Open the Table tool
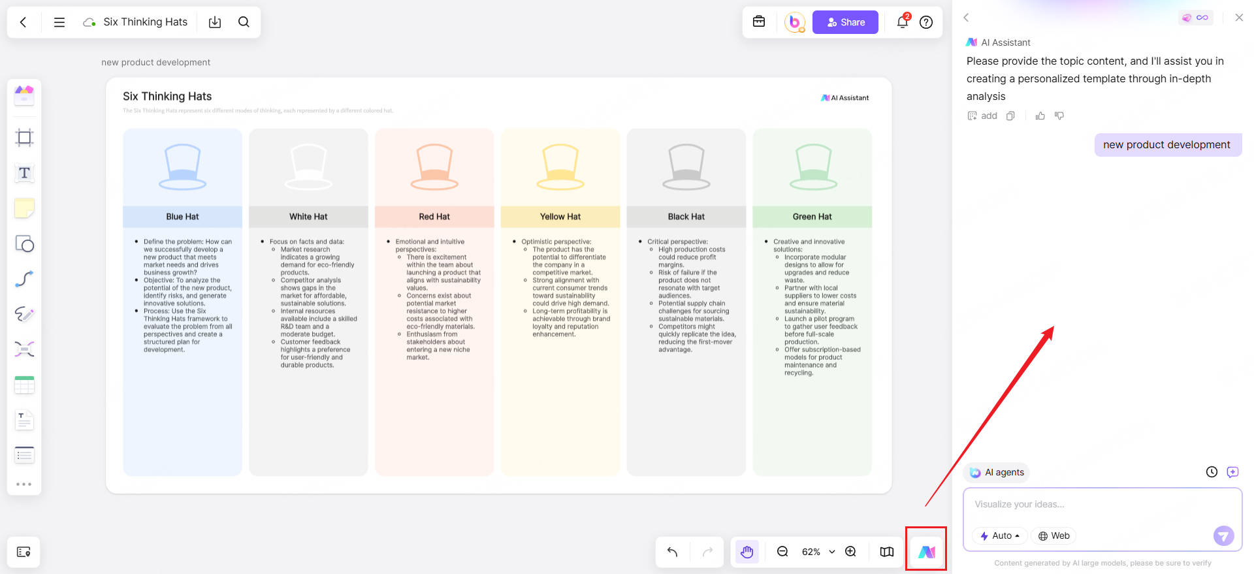1254x574 pixels. click(x=24, y=385)
